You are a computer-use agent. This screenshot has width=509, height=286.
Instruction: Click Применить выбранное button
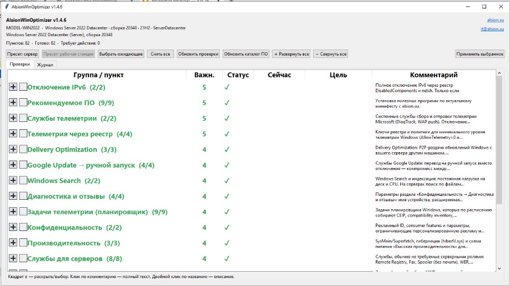(x=480, y=54)
